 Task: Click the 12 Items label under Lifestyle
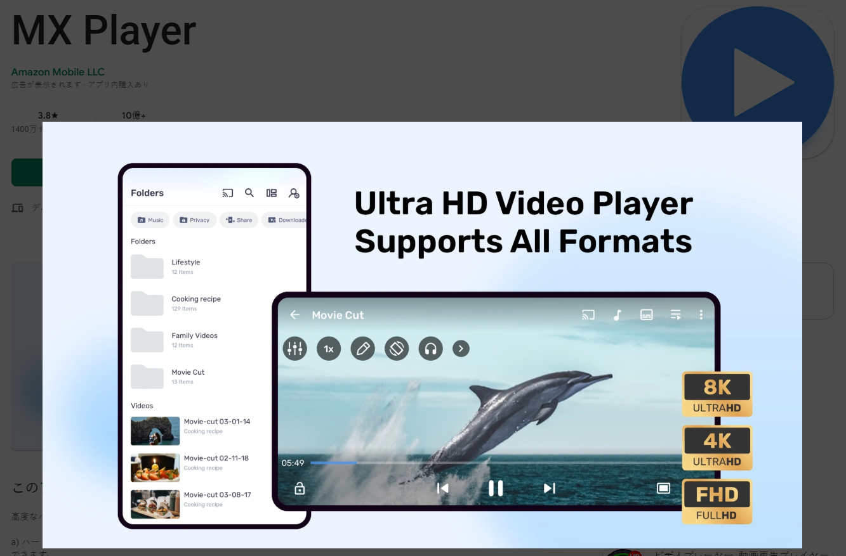pos(182,273)
